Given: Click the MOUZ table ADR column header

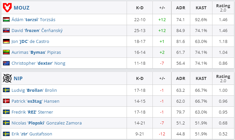Looking at the screenshot, I should point(181,8).
